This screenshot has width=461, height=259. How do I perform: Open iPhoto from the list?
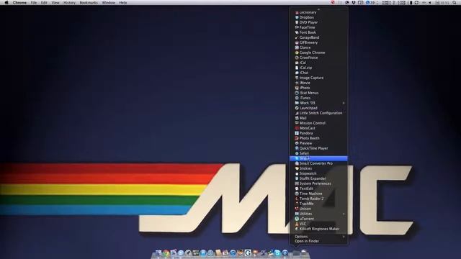pyautogui.click(x=318, y=88)
